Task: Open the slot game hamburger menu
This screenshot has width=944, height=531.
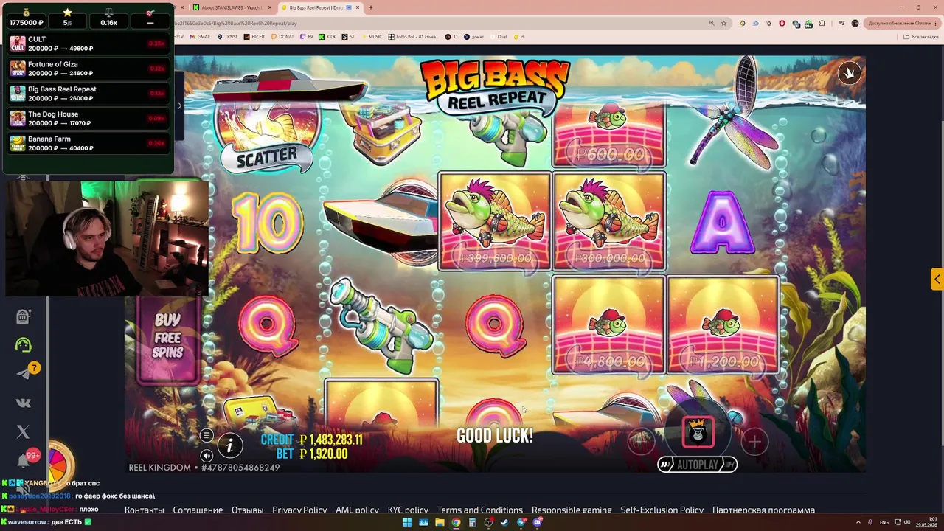Action: (x=206, y=436)
